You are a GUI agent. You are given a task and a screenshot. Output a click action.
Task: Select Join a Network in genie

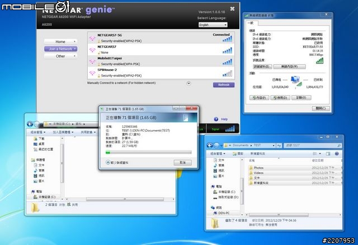[60, 49]
